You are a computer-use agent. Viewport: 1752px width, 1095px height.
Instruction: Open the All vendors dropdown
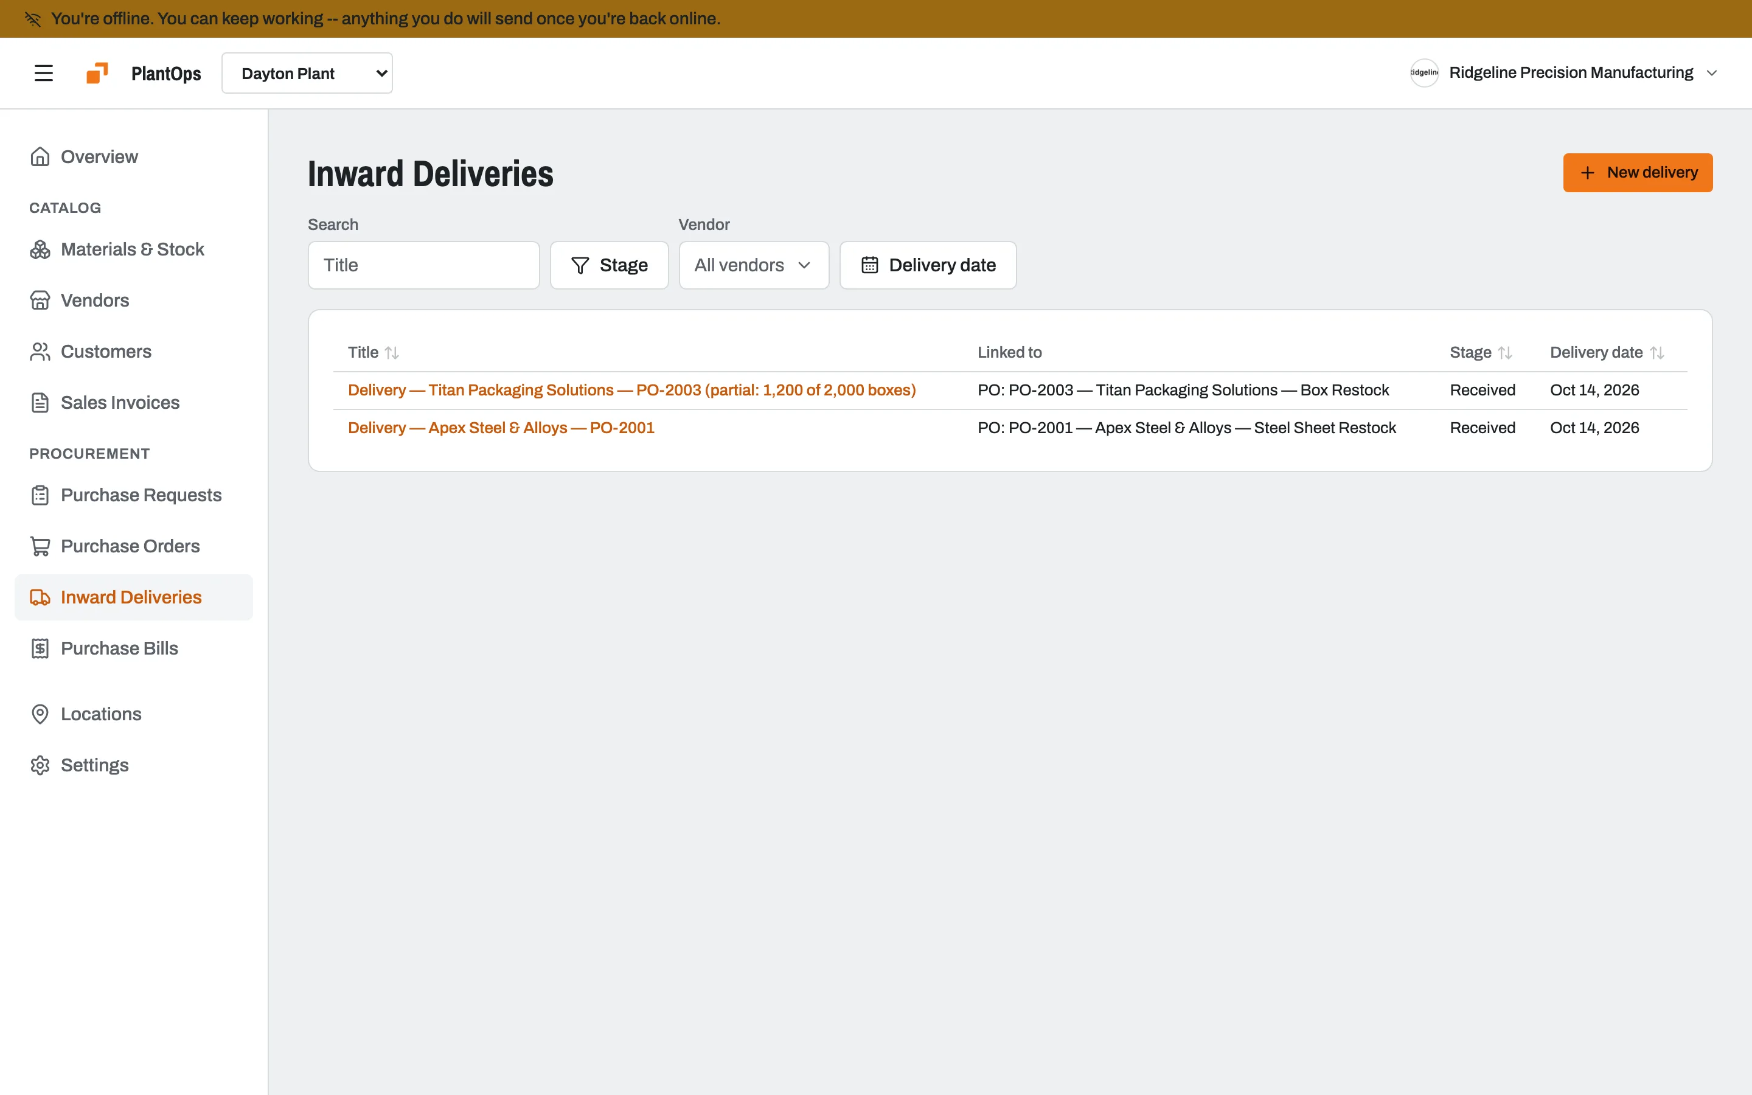[754, 265]
